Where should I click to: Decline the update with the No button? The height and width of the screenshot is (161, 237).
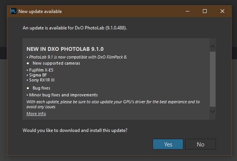point(200,144)
